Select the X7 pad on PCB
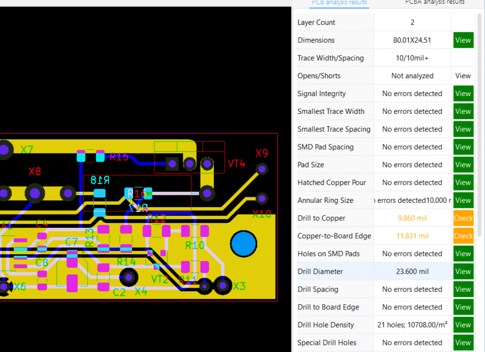The image size is (485, 352). click(x=5, y=150)
